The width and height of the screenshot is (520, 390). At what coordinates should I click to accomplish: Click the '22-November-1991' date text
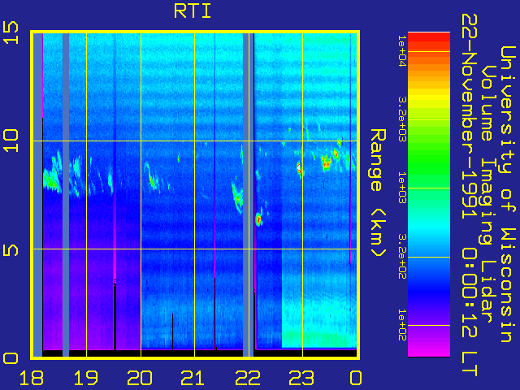469,117
